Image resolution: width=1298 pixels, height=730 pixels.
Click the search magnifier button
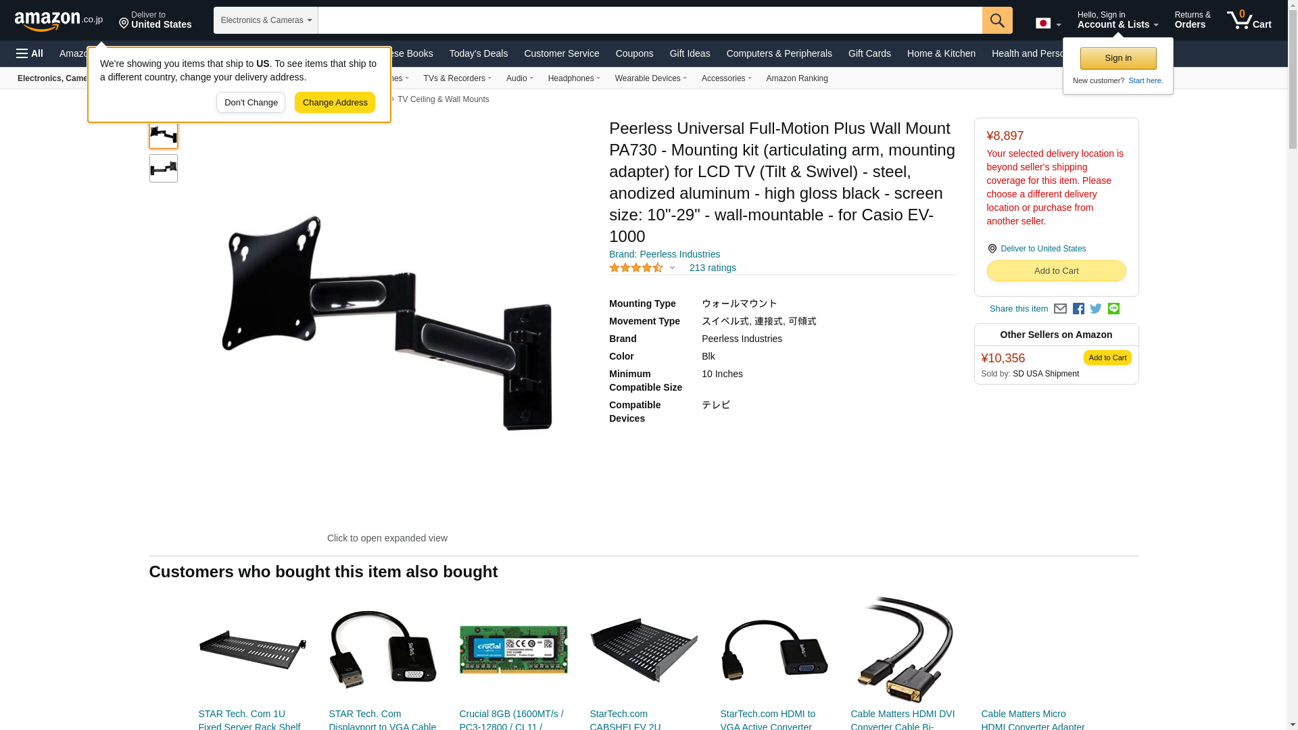[997, 20]
